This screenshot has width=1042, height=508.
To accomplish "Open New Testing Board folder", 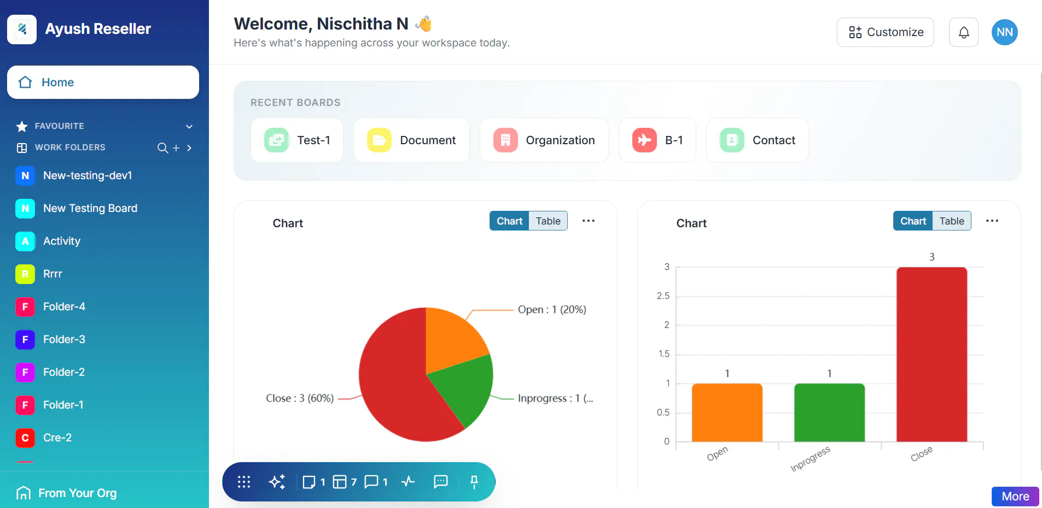I will coord(104,208).
